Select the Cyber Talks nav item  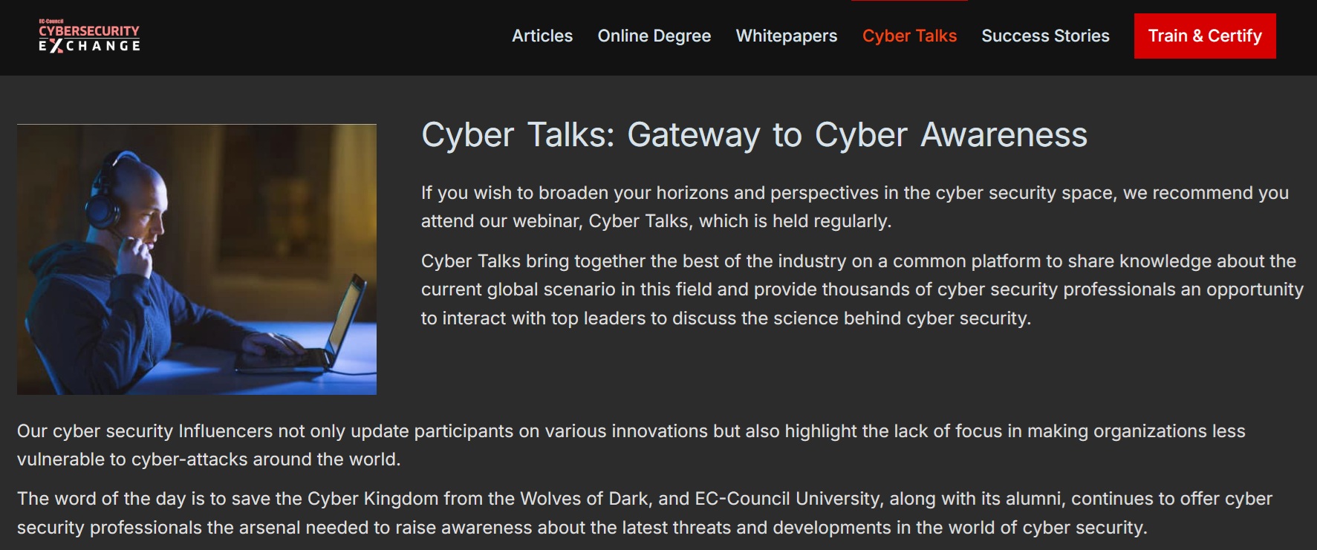pos(909,36)
